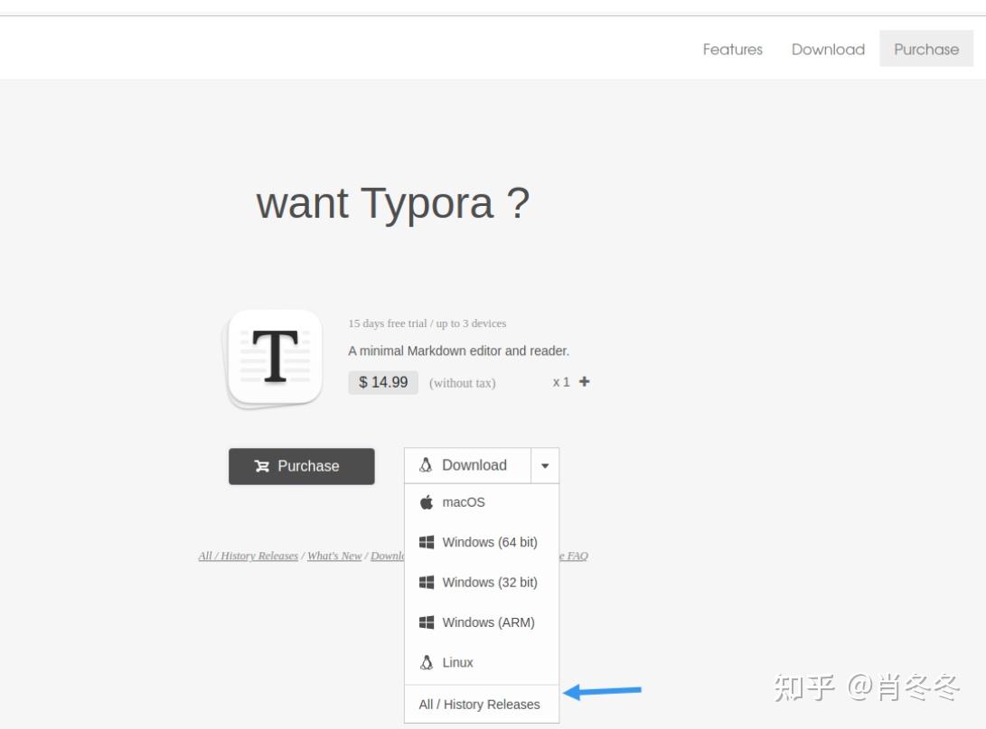The height and width of the screenshot is (729, 986).
Task: Open the Download platform dropdown arrow
Action: click(x=545, y=465)
